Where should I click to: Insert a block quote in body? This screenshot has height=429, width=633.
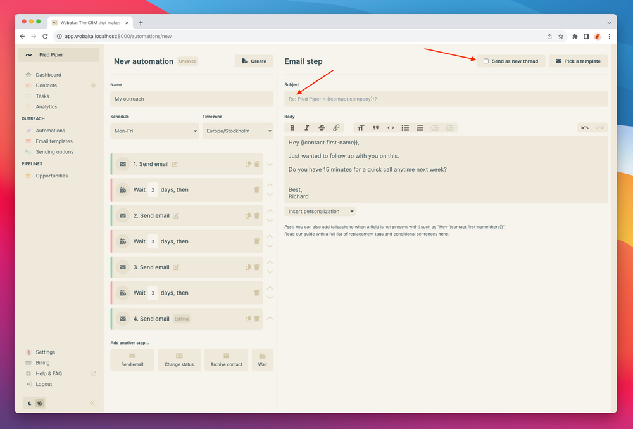click(375, 127)
